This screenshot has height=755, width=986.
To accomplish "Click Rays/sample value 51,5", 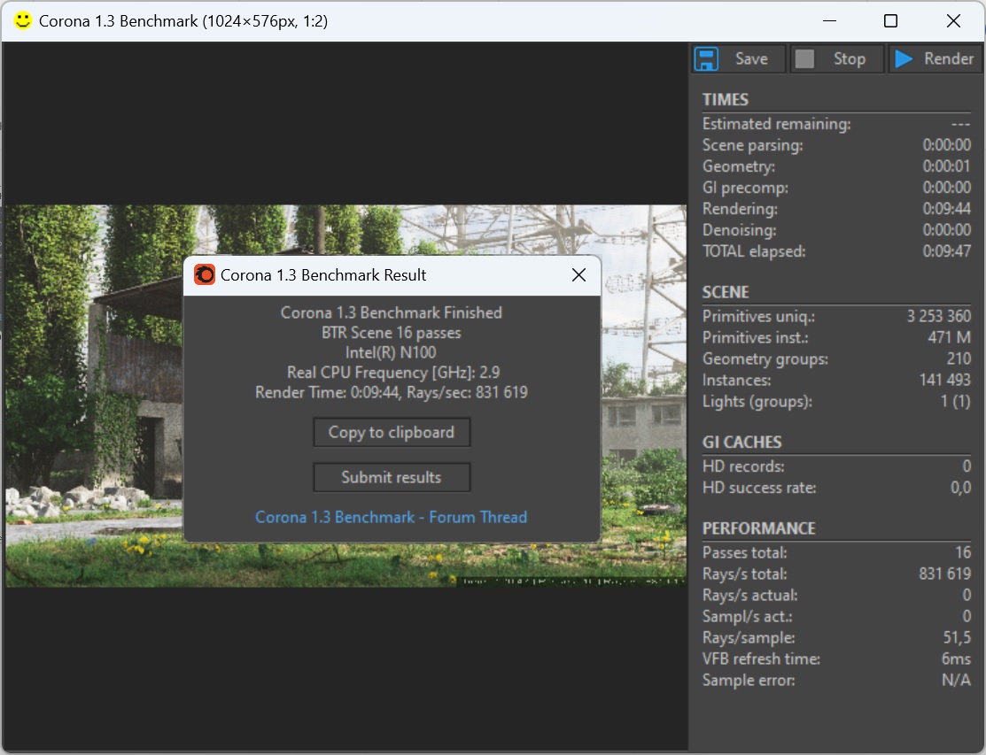I will click(957, 638).
